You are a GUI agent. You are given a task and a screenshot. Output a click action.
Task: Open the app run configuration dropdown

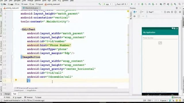point(107,4)
